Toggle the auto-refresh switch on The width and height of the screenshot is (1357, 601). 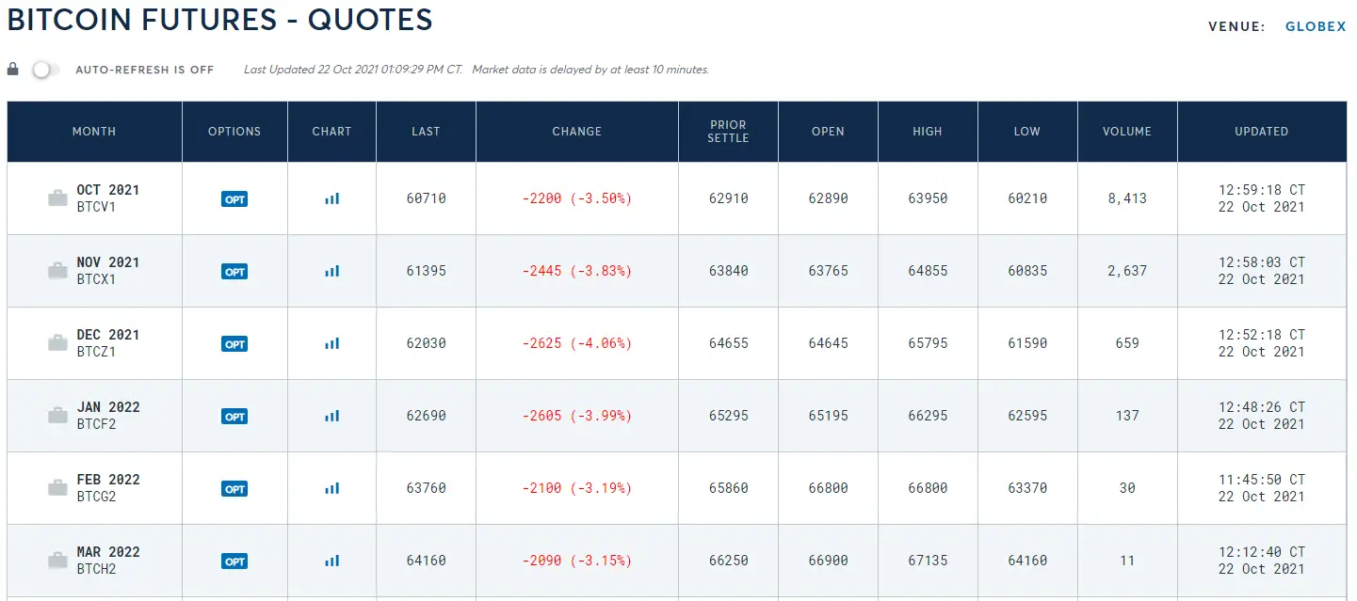pos(44,70)
